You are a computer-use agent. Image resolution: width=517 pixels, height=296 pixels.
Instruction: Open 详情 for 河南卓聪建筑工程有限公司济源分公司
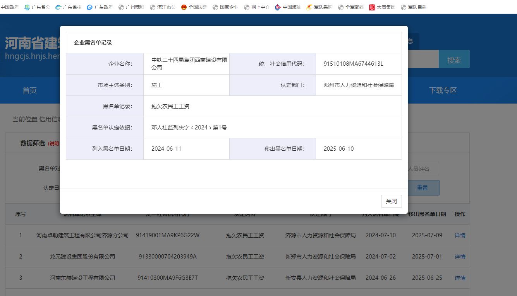[x=460, y=235]
